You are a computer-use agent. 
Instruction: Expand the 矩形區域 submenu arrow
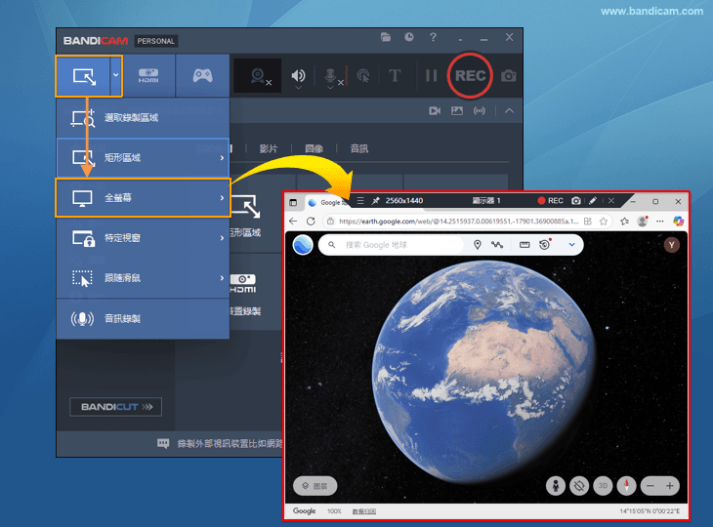pyautogui.click(x=222, y=158)
